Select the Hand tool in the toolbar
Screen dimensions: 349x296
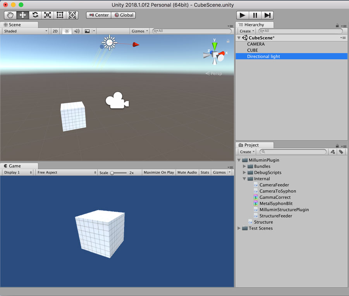10,15
